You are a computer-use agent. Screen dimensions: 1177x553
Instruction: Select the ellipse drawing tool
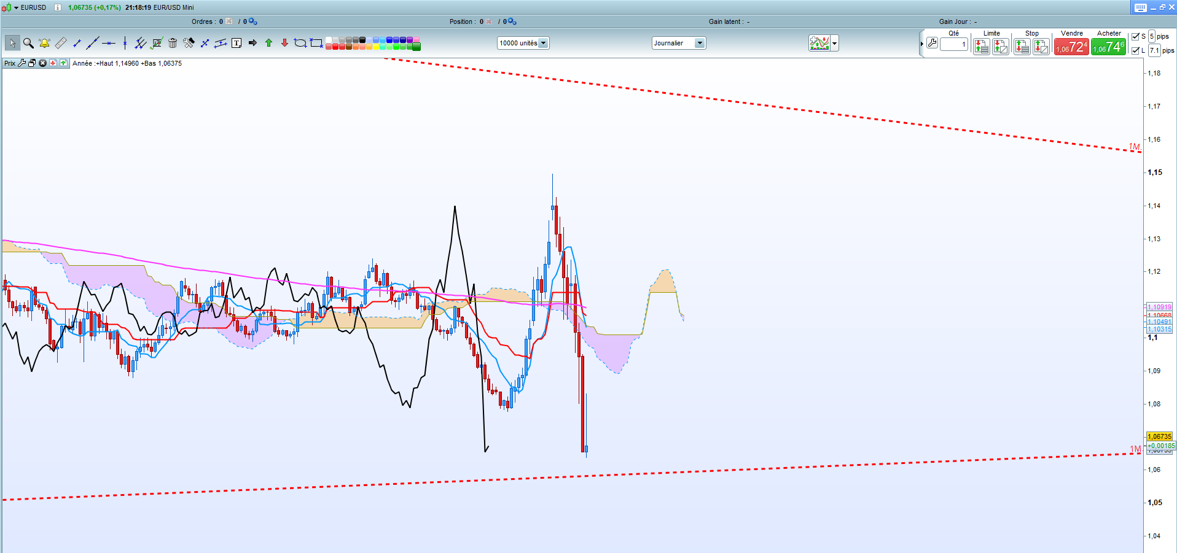click(x=300, y=43)
